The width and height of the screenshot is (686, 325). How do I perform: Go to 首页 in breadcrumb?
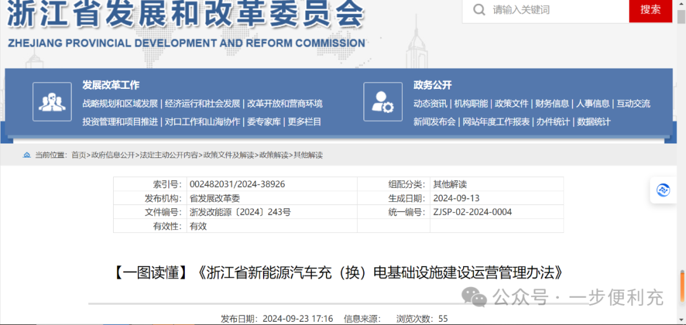79,155
